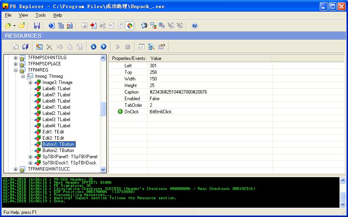Select Button2: TButton in the tree

pyautogui.click(x=58, y=150)
